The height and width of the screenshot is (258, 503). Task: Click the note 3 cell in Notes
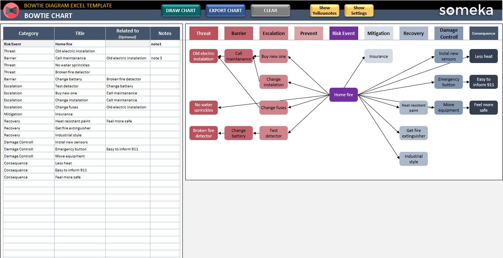[165, 58]
